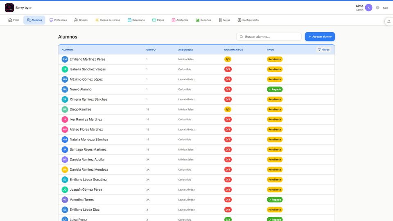The image size is (393, 221).
Task: Click the VT avatar of Valentina Torres
Action: (x=65, y=200)
